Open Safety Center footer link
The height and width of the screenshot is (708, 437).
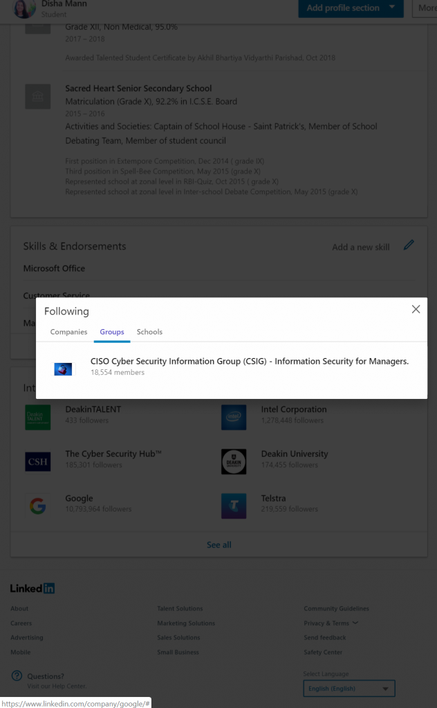pyautogui.click(x=323, y=652)
